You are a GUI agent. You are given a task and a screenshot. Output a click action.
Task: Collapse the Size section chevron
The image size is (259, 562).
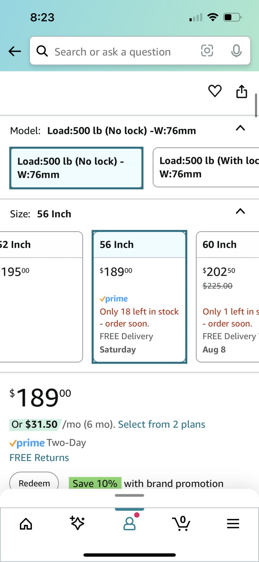click(240, 211)
